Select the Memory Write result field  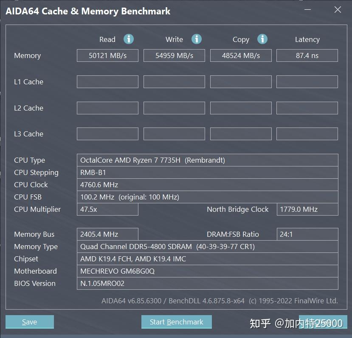174,55
